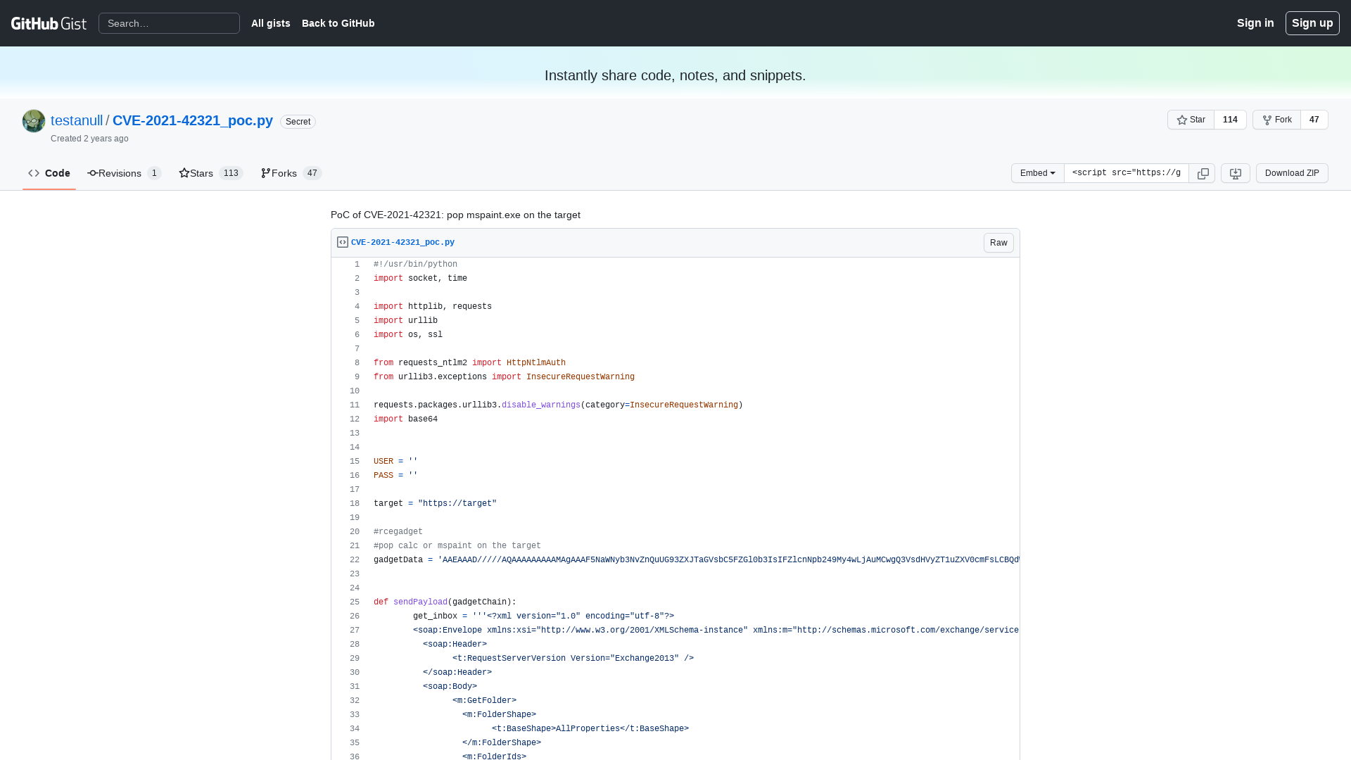Open testanull's profile link

[x=77, y=120]
